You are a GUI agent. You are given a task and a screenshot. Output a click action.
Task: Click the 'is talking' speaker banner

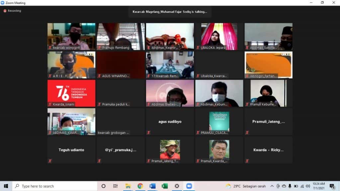click(x=170, y=12)
